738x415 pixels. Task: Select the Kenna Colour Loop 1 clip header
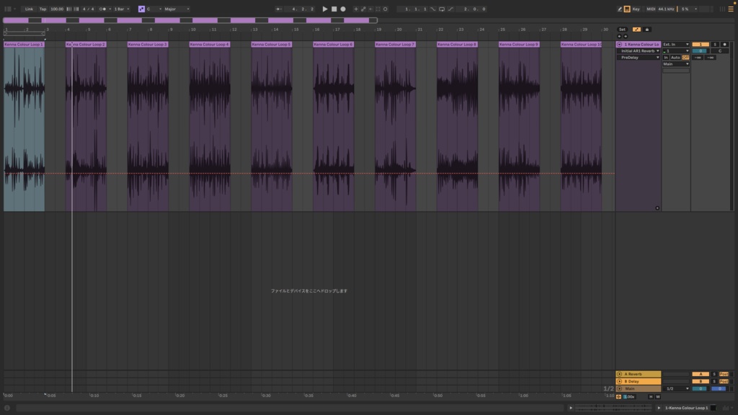pyautogui.click(x=24, y=44)
